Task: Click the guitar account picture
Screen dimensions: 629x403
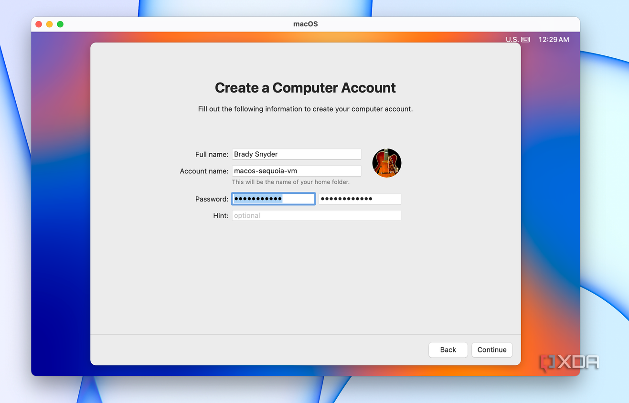Action: [386, 163]
